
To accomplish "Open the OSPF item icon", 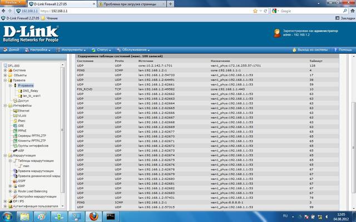I will point(15,181).
